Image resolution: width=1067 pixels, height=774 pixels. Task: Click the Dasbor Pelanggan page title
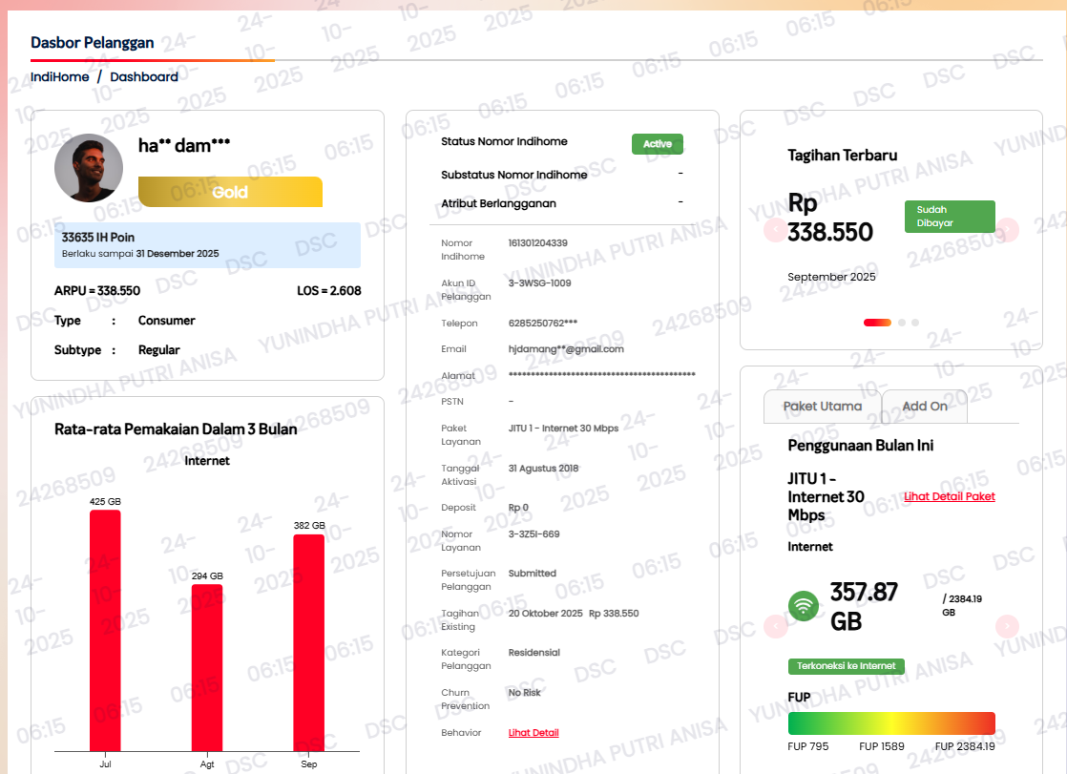(x=93, y=43)
